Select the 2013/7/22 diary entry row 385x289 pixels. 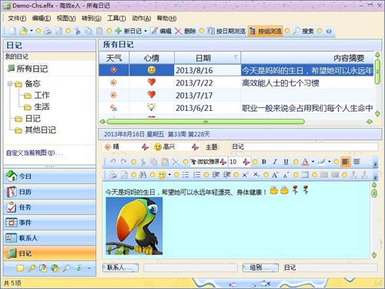[236, 82]
